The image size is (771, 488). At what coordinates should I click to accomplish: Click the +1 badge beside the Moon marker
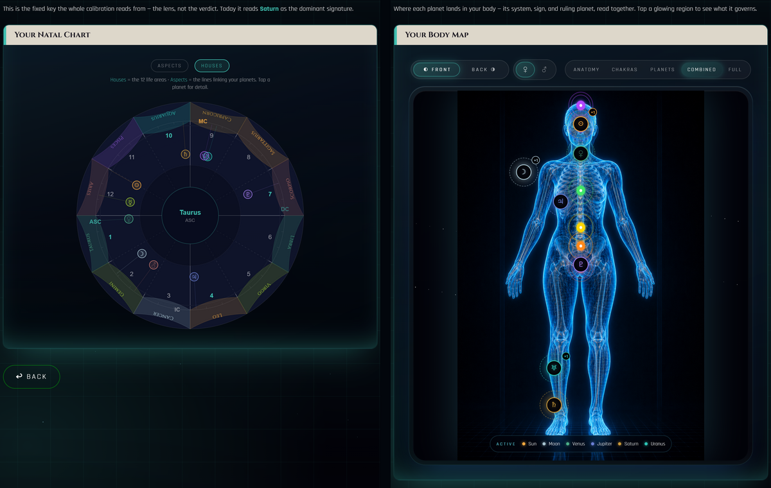coord(536,160)
